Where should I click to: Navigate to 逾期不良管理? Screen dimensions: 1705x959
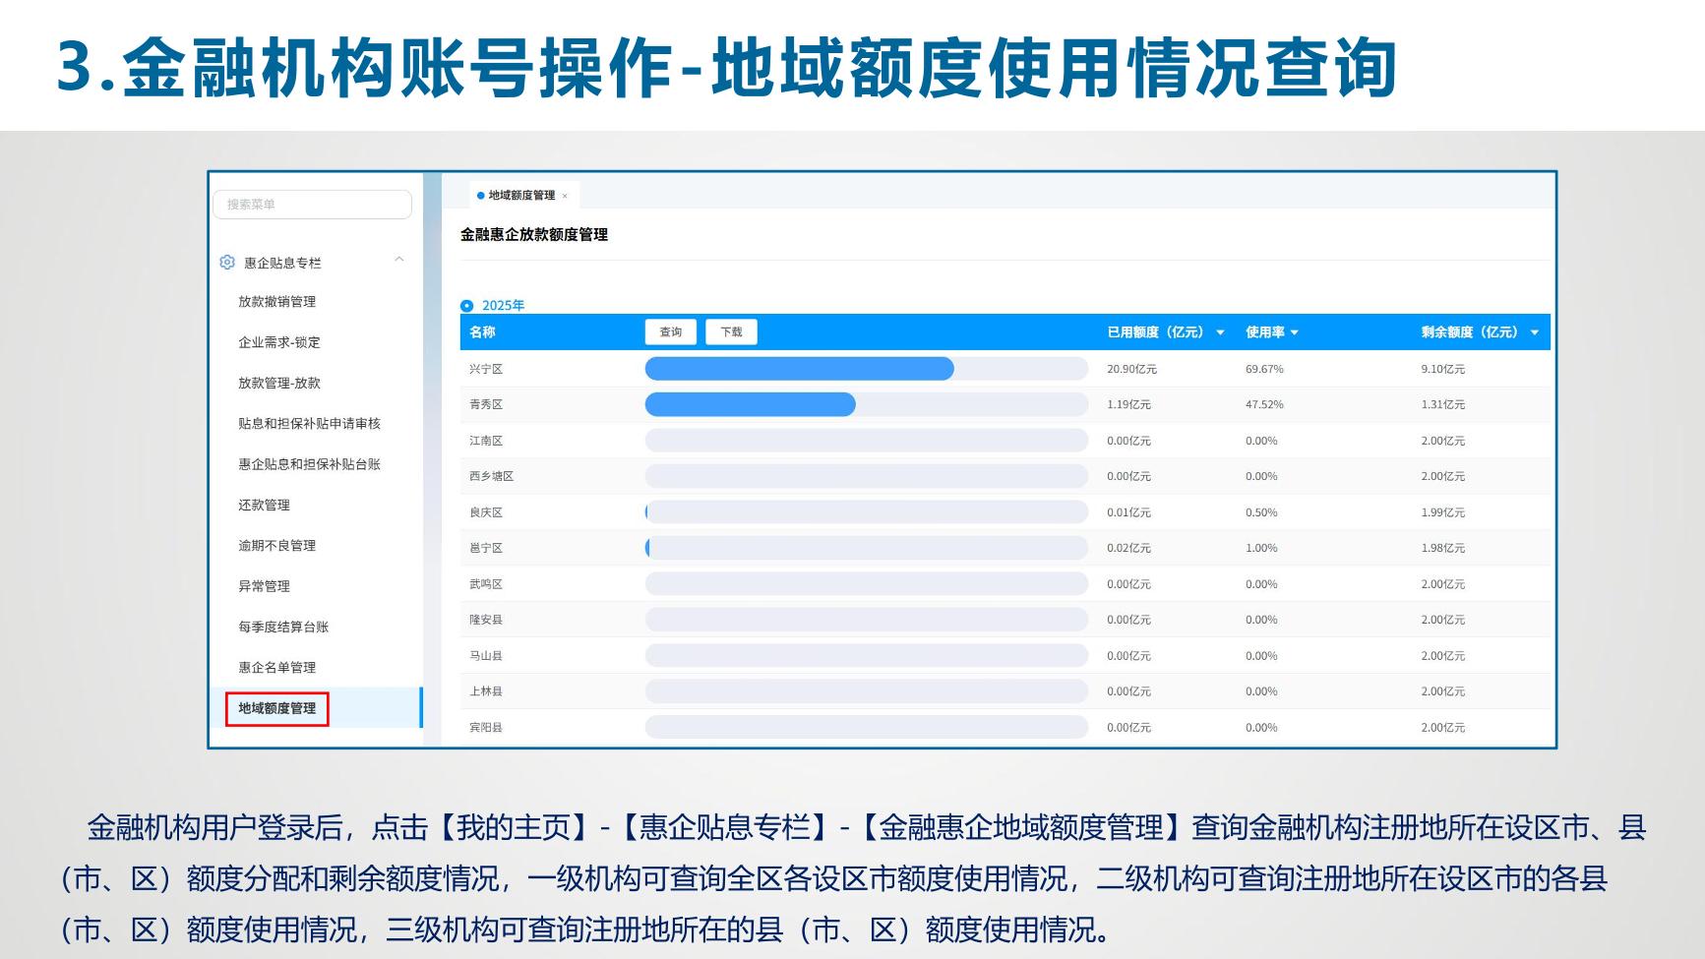tap(276, 546)
